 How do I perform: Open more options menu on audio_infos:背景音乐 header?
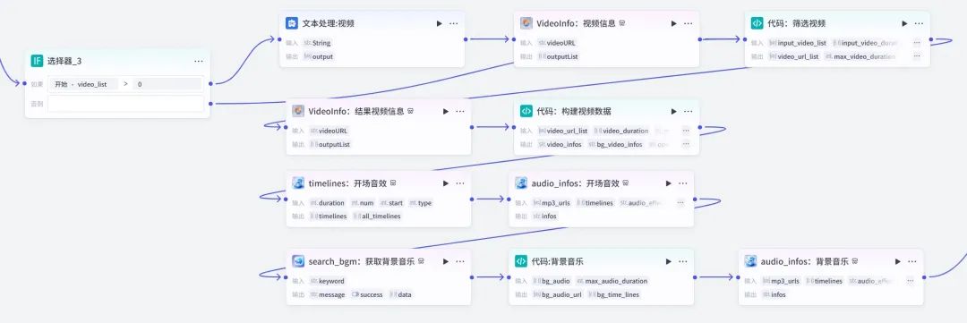click(912, 261)
